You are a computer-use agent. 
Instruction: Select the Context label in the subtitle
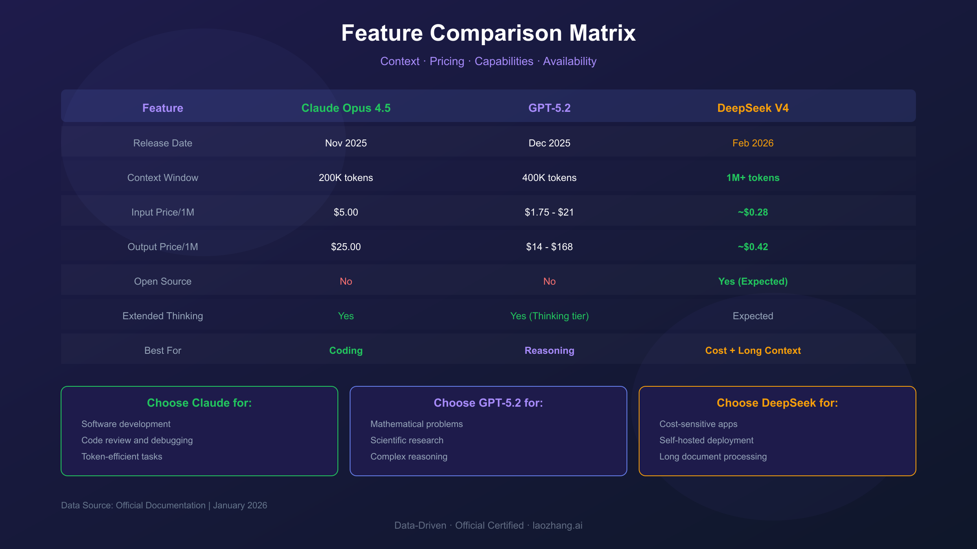(400, 61)
